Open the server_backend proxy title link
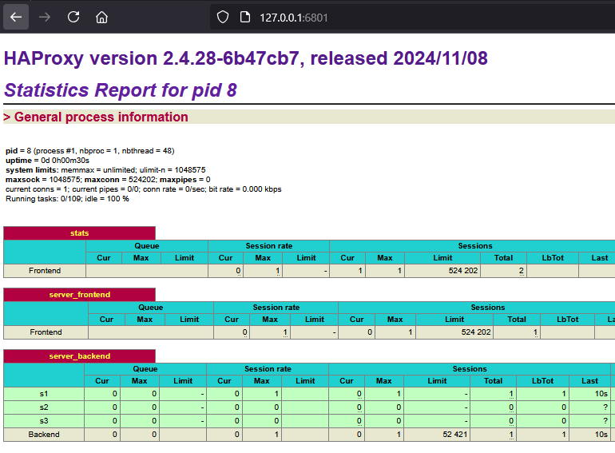 click(x=80, y=356)
